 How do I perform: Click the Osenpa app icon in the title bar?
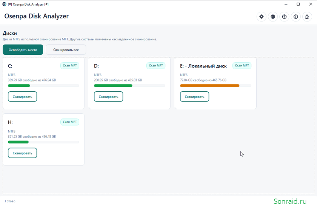(x=4, y=4)
